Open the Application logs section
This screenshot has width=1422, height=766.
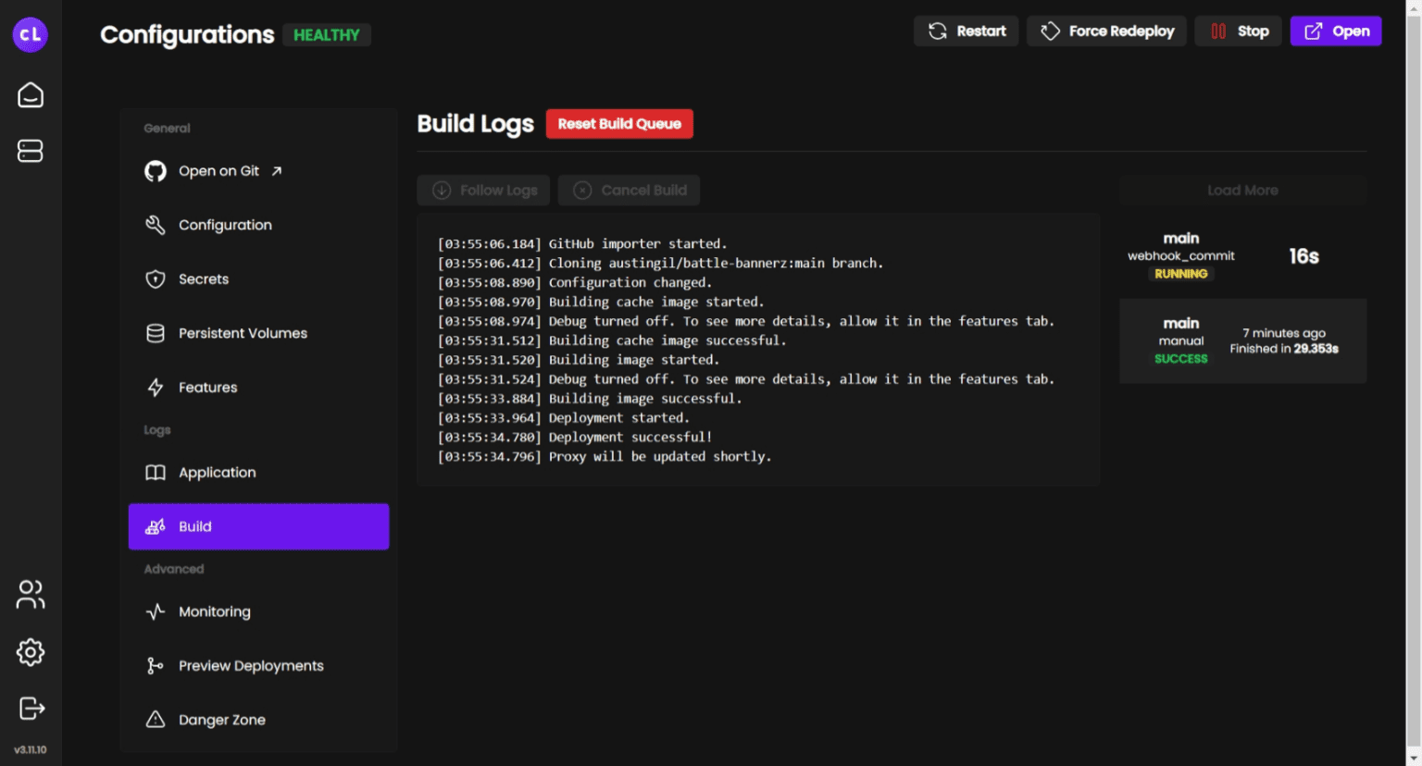[218, 472]
